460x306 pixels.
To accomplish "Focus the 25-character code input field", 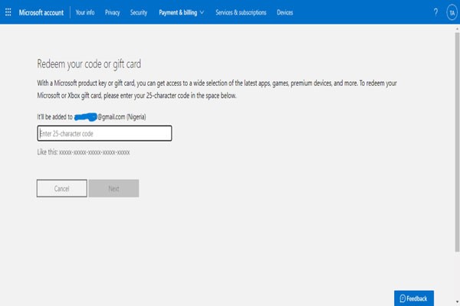I will pyautogui.click(x=104, y=134).
